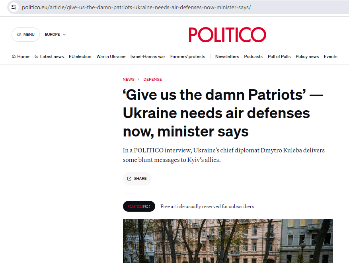Viewport: 349px width, 263px height.
Task: Open Poll of Polls page
Action: pos(279,56)
